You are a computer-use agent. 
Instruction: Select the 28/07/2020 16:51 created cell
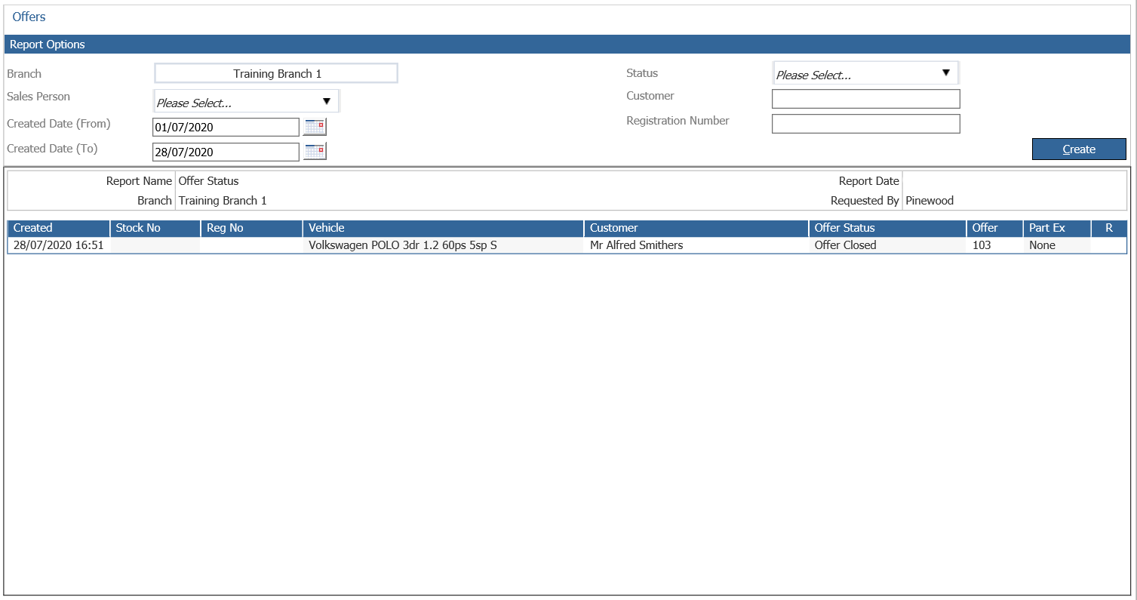tap(59, 245)
